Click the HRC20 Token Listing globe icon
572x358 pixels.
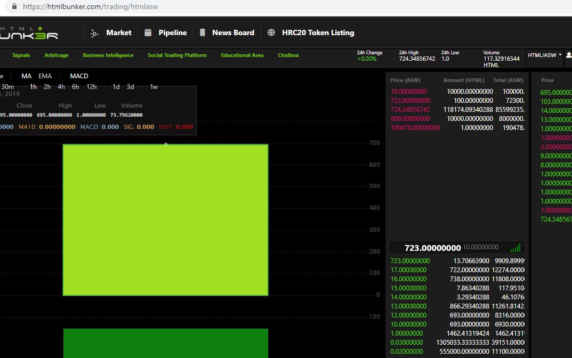click(x=271, y=32)
